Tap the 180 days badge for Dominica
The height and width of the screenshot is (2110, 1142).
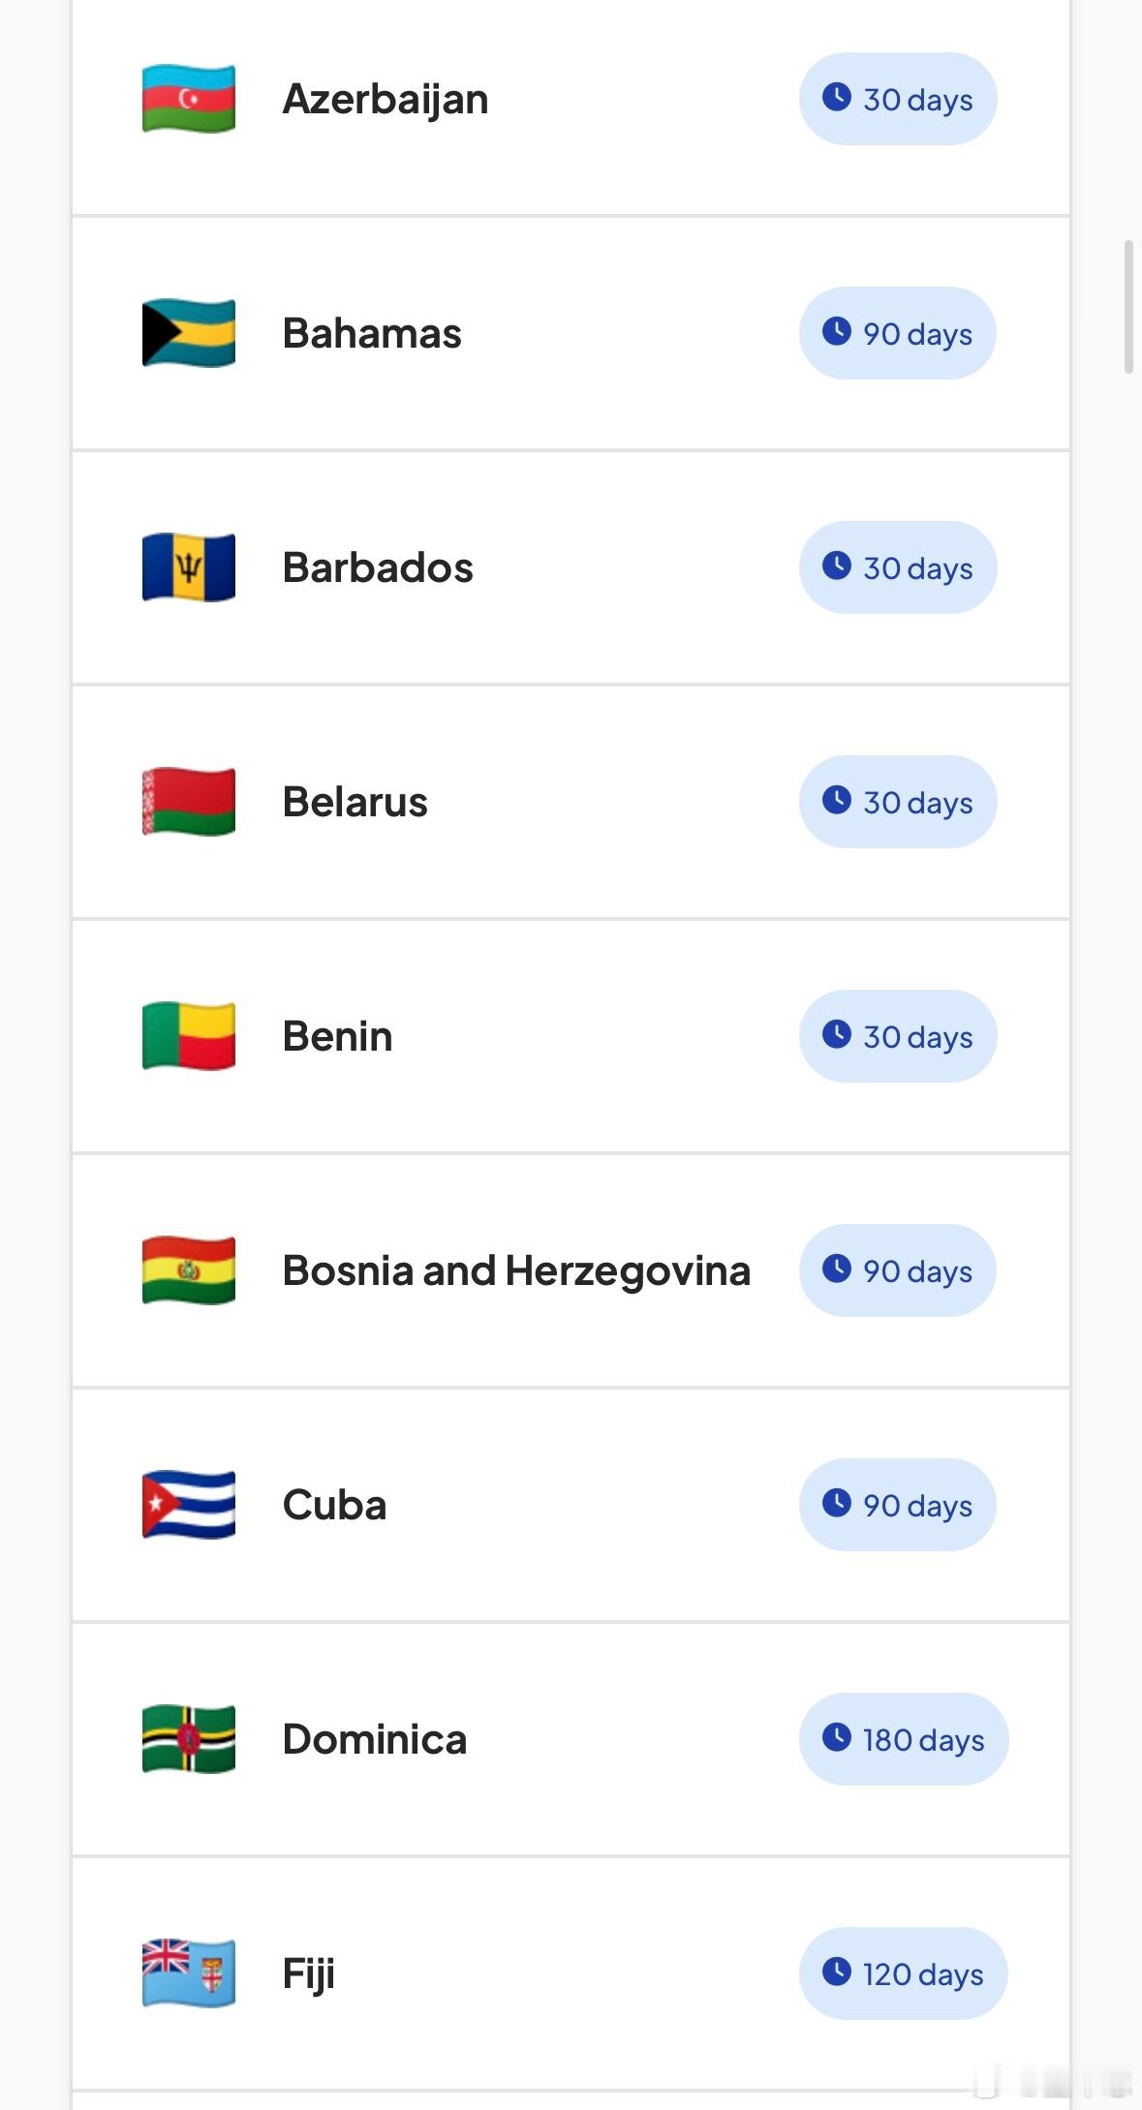click(904, 1739)
